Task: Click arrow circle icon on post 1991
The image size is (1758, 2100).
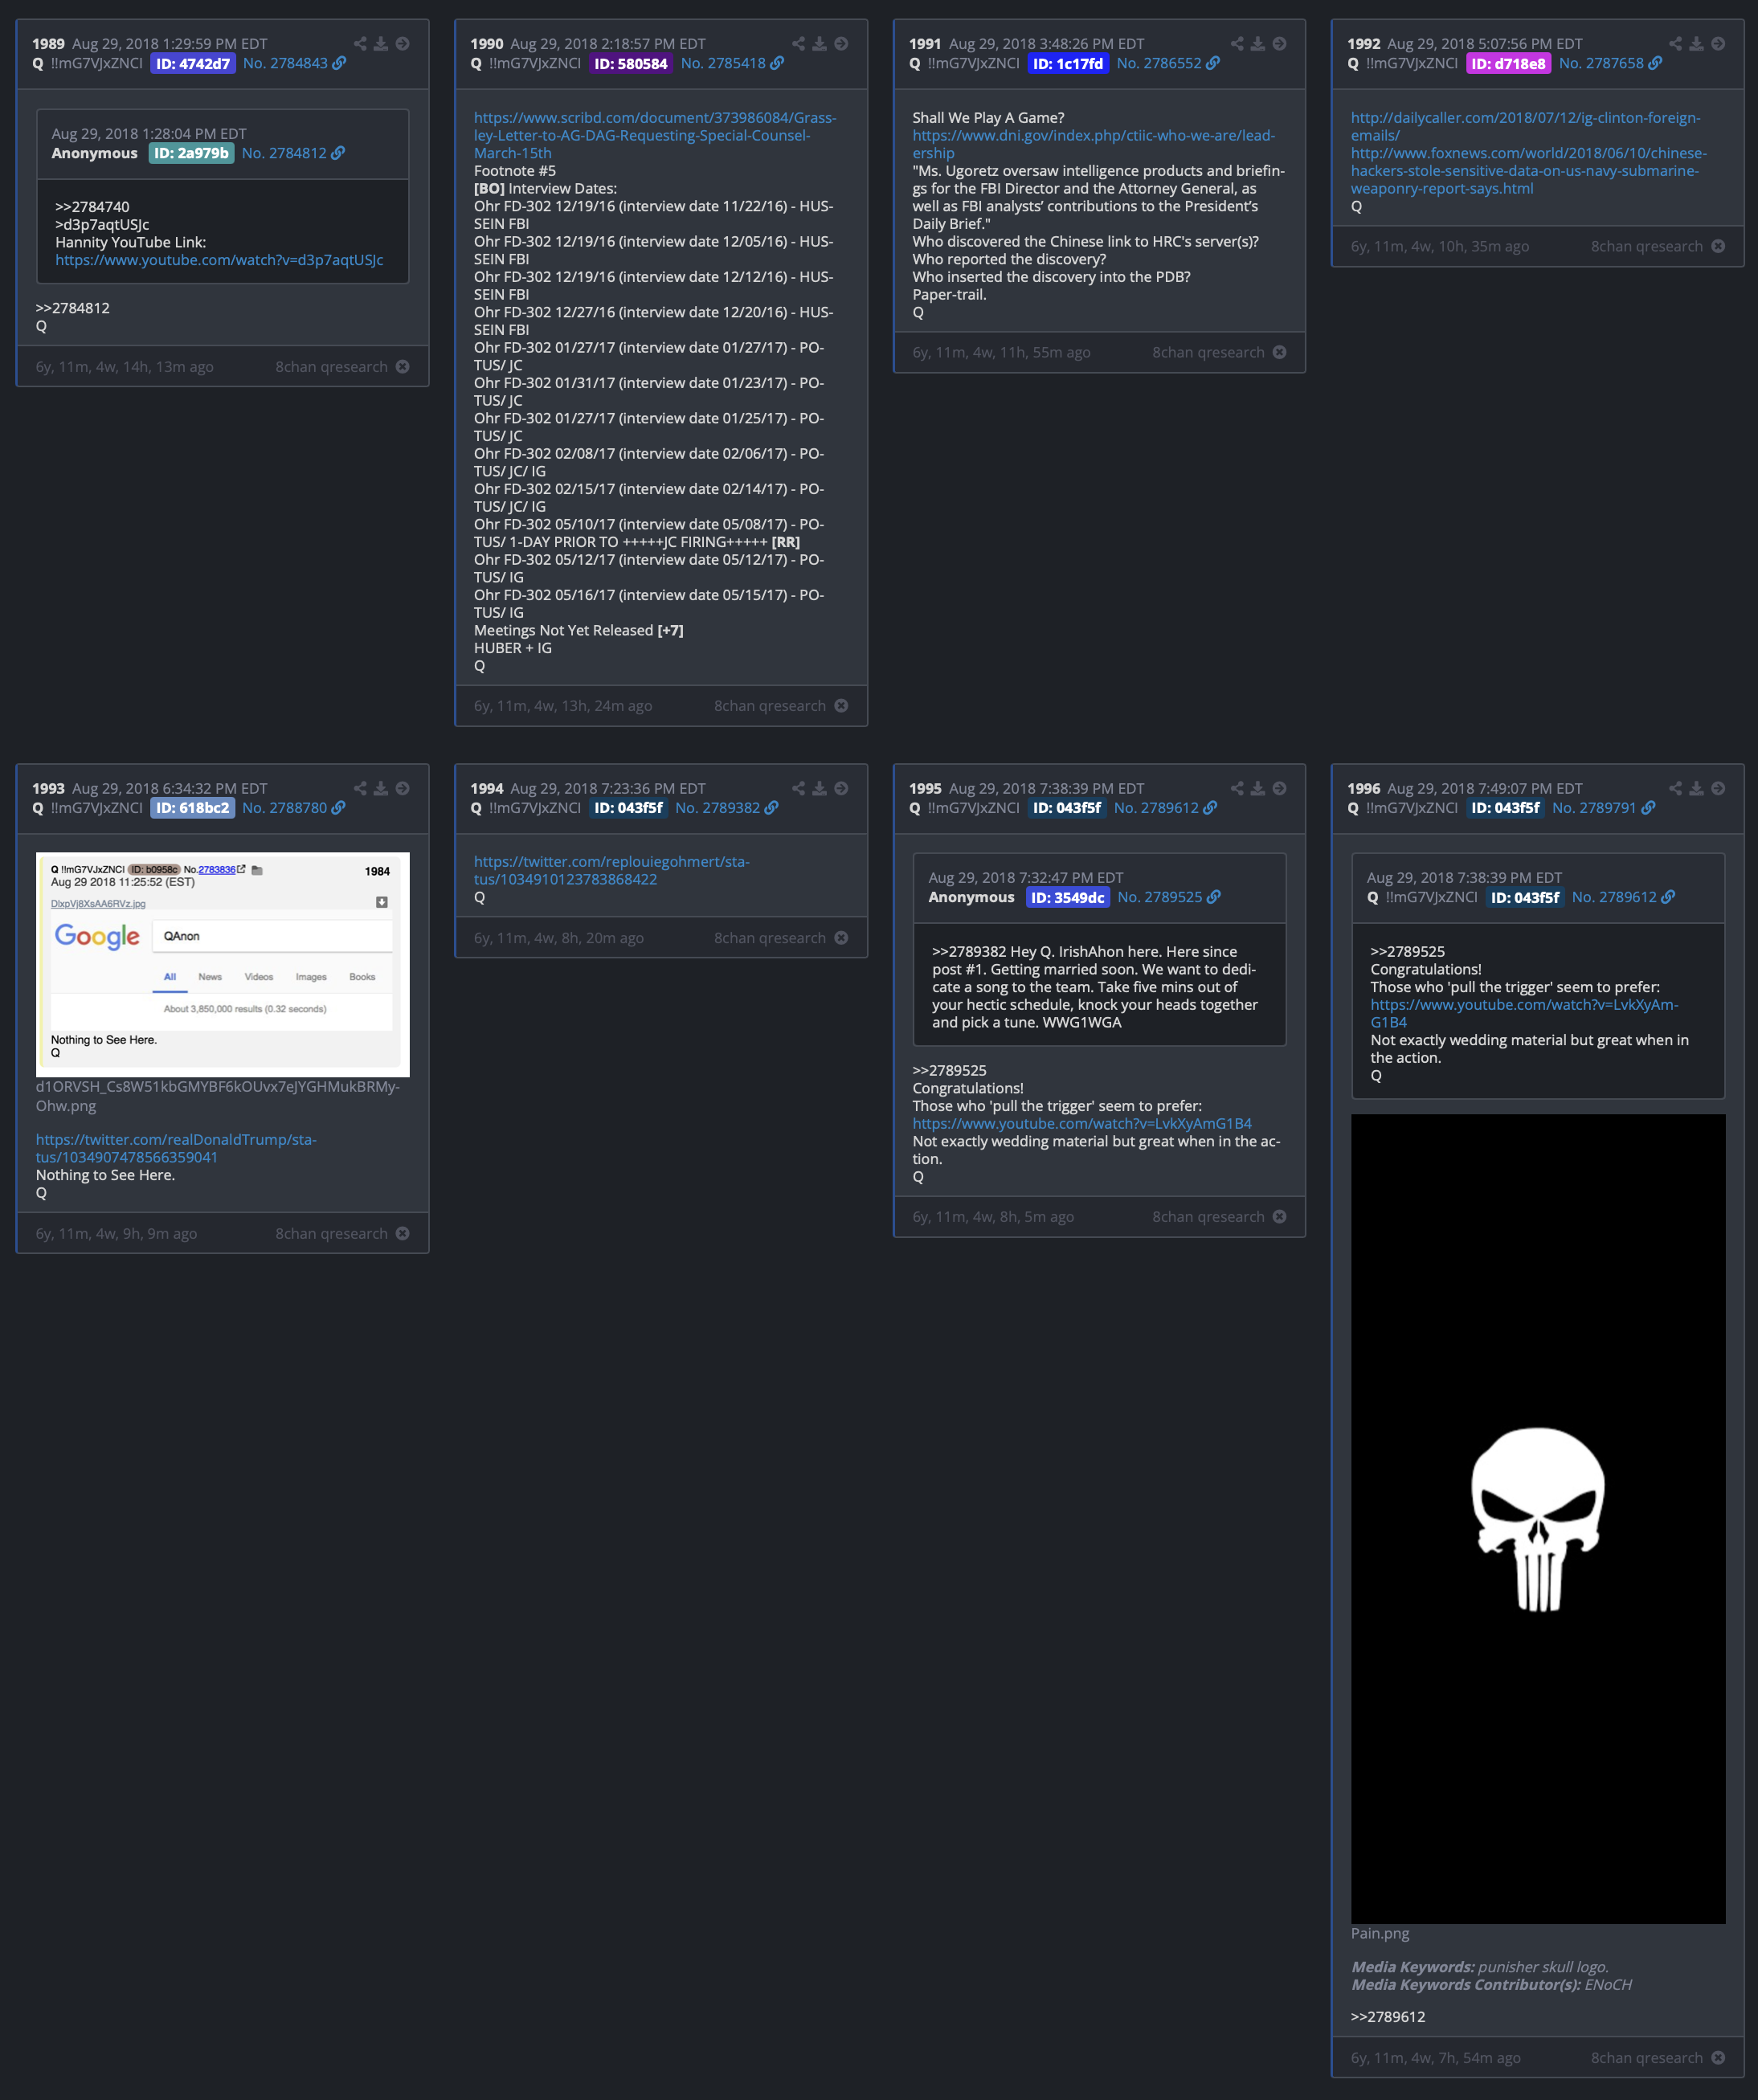Action: click(x=1279, y=44)
